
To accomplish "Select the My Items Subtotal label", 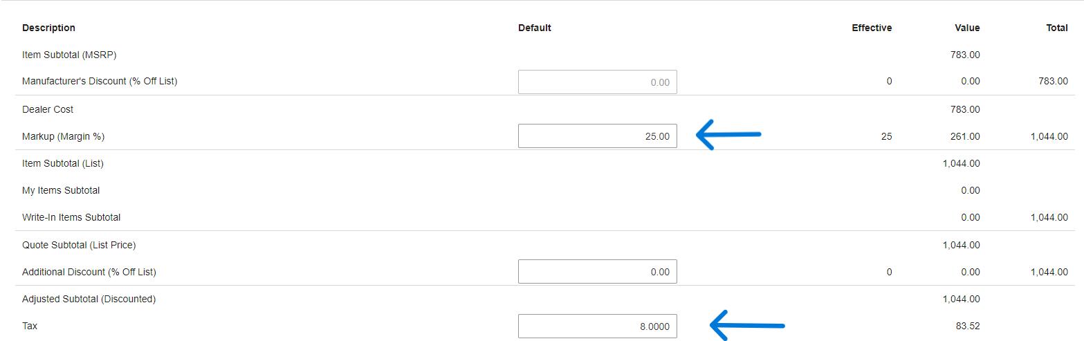I will [61, 190].
